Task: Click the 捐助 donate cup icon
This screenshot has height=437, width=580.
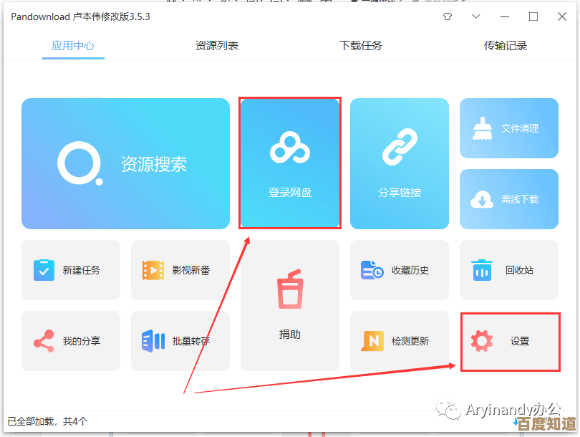Action: [289, 292]
